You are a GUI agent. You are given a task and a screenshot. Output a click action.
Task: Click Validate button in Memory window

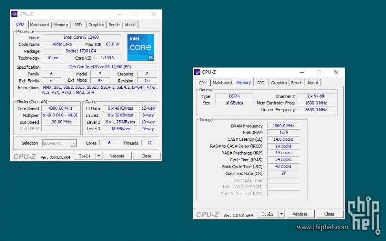(x=300, y=214)
